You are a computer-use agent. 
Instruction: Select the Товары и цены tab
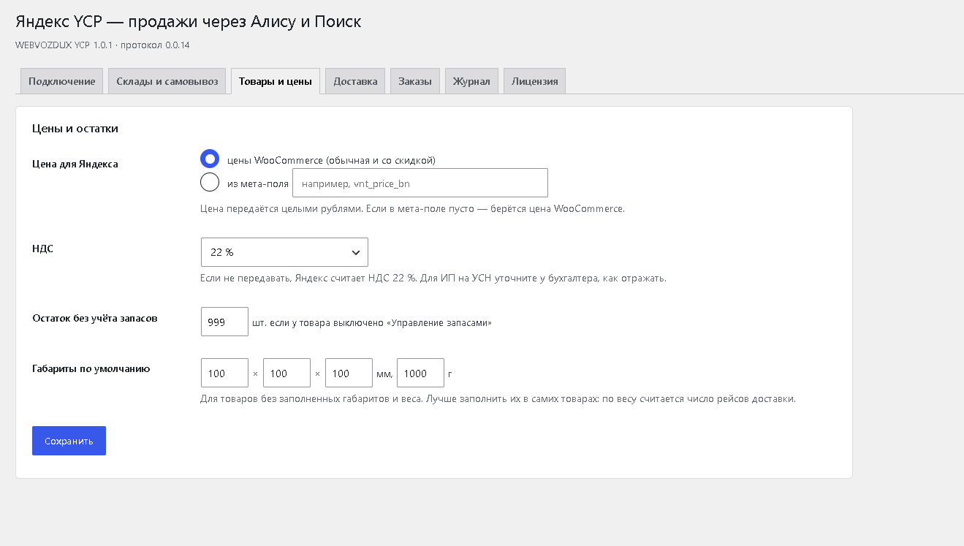coord(276,81)
